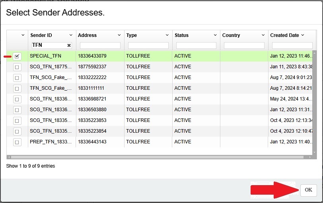
Task: Click the date cell Aug 7, 2024 9:01:23
Action: coord(291,77)
